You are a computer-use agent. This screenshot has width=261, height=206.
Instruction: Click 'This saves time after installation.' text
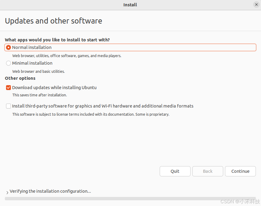39,95
